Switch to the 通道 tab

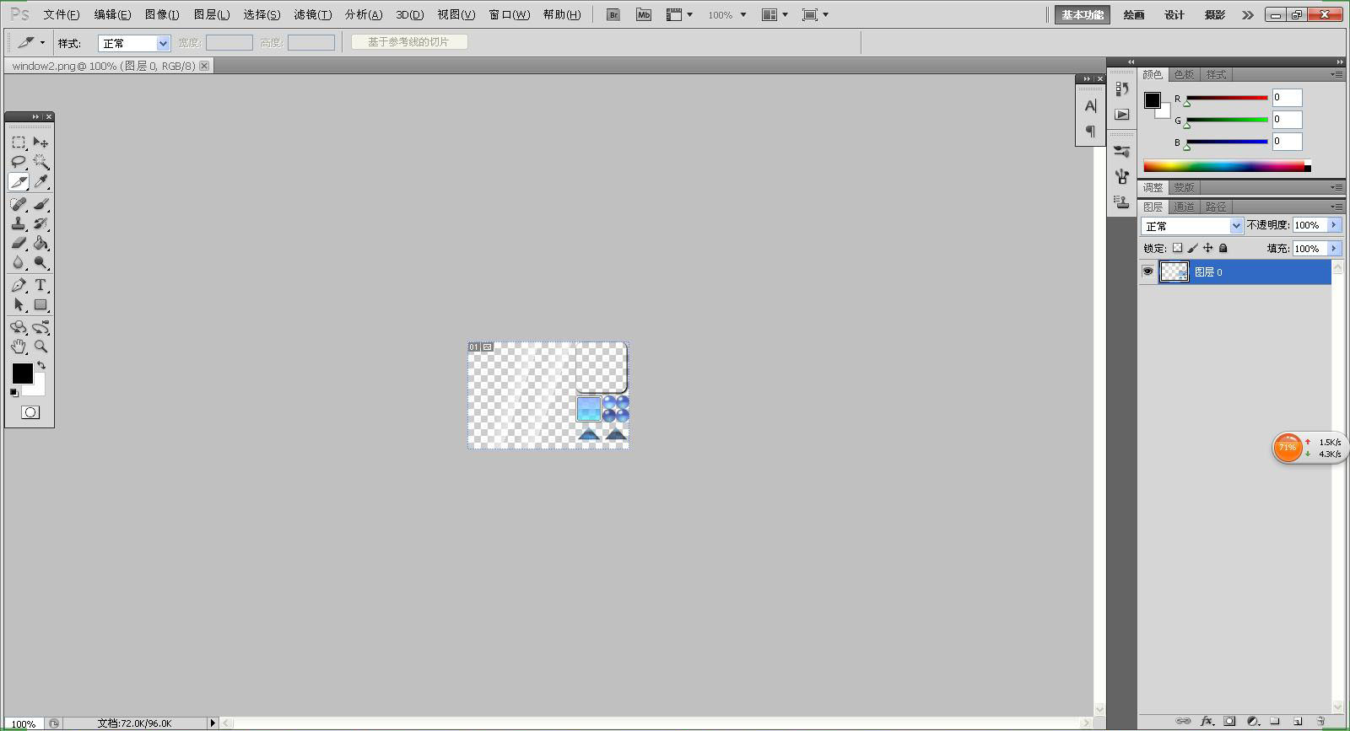pos(1184,207)
